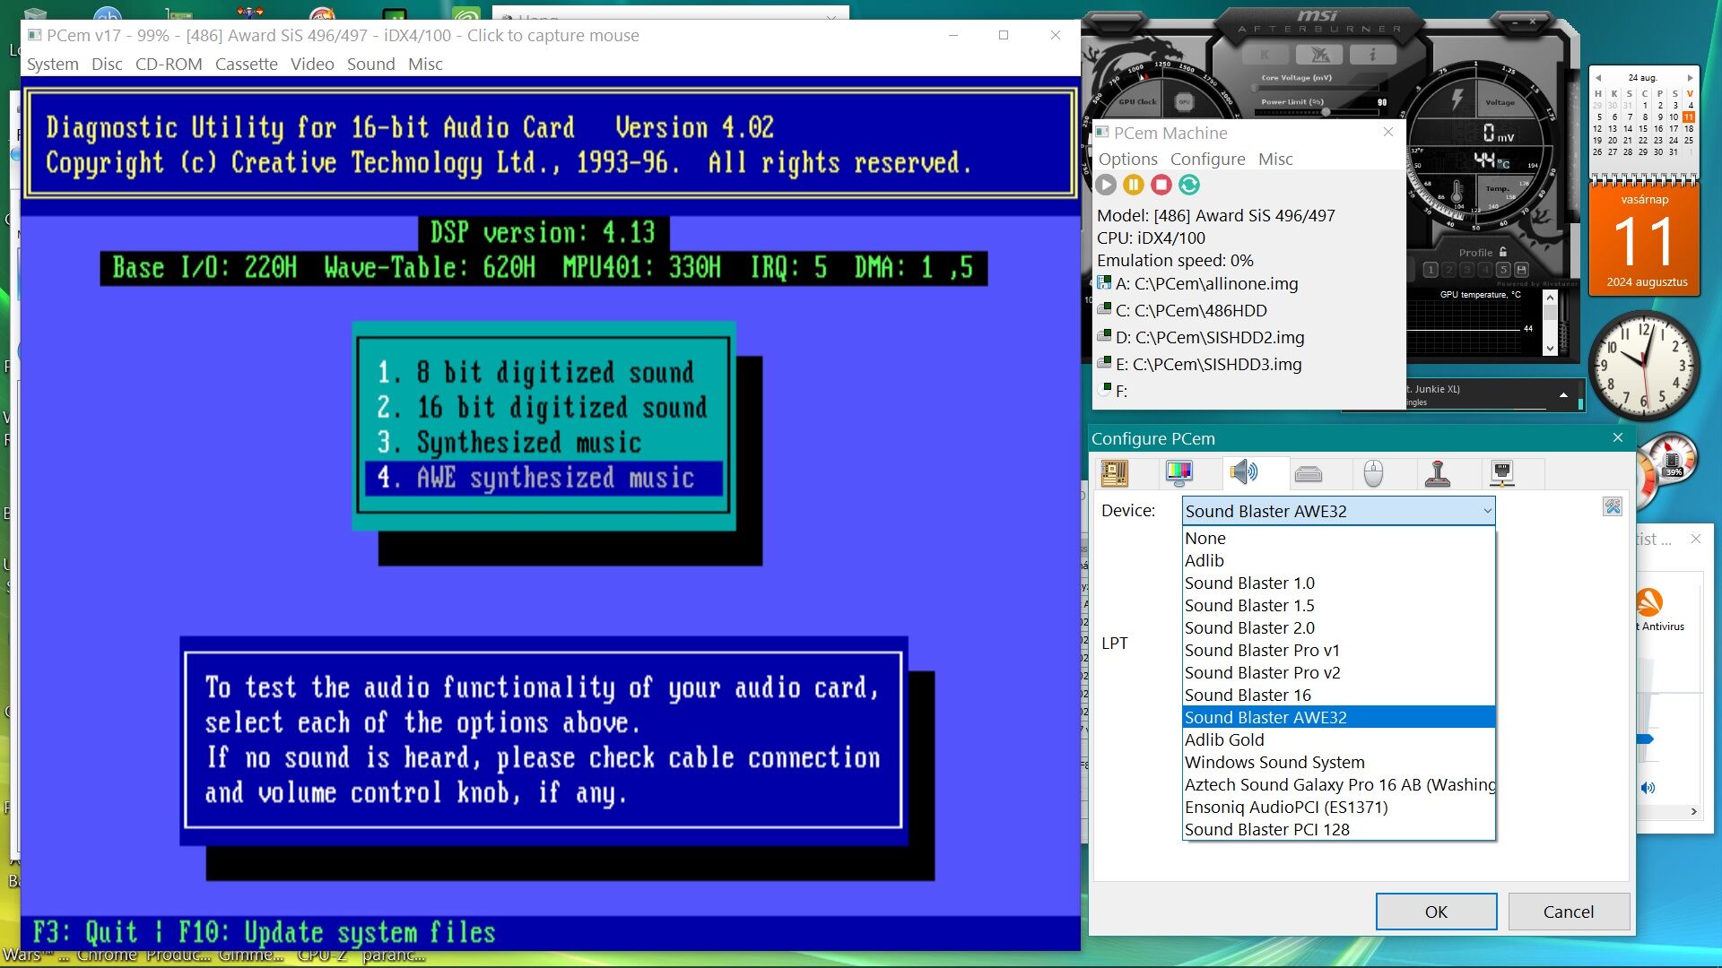Click the antivirus orange logo icon
1722x968 pixels.
1649,602
